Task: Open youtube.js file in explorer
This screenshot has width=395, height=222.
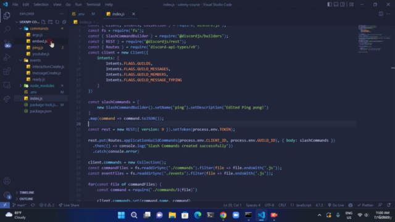Action: point(41,54)
